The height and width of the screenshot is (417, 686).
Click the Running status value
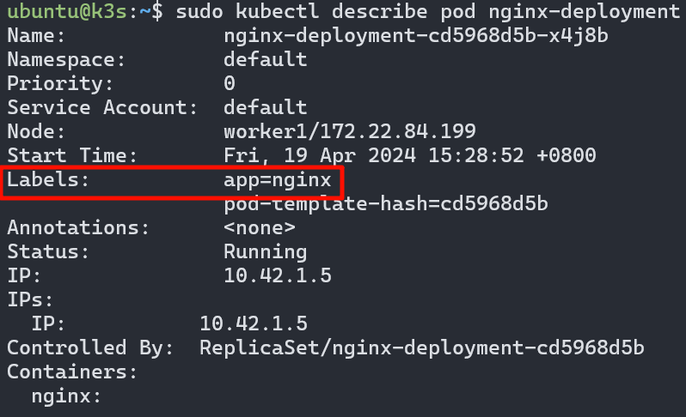click(x=265, y=252)
